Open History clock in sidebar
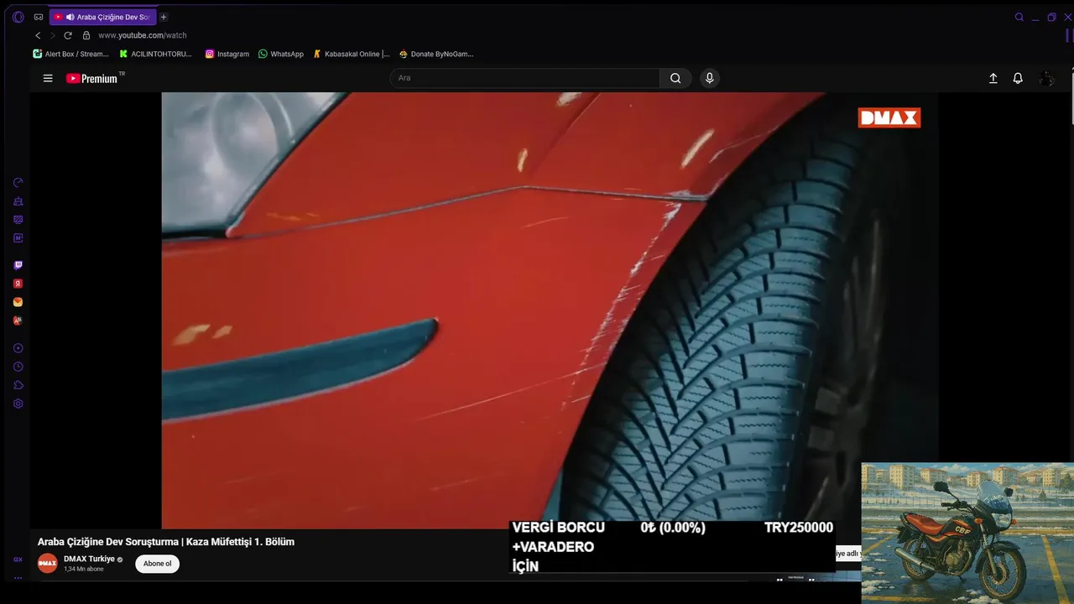 pos(18,367)
